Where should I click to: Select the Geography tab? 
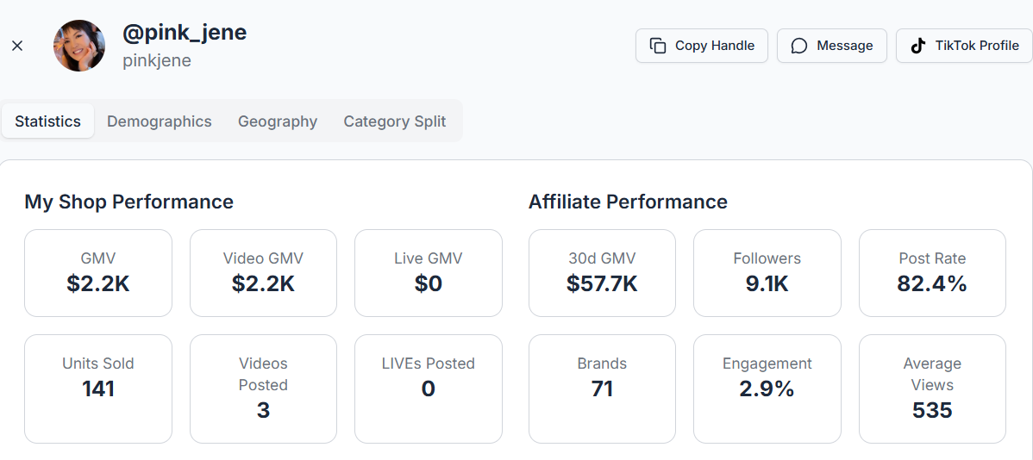278,121
